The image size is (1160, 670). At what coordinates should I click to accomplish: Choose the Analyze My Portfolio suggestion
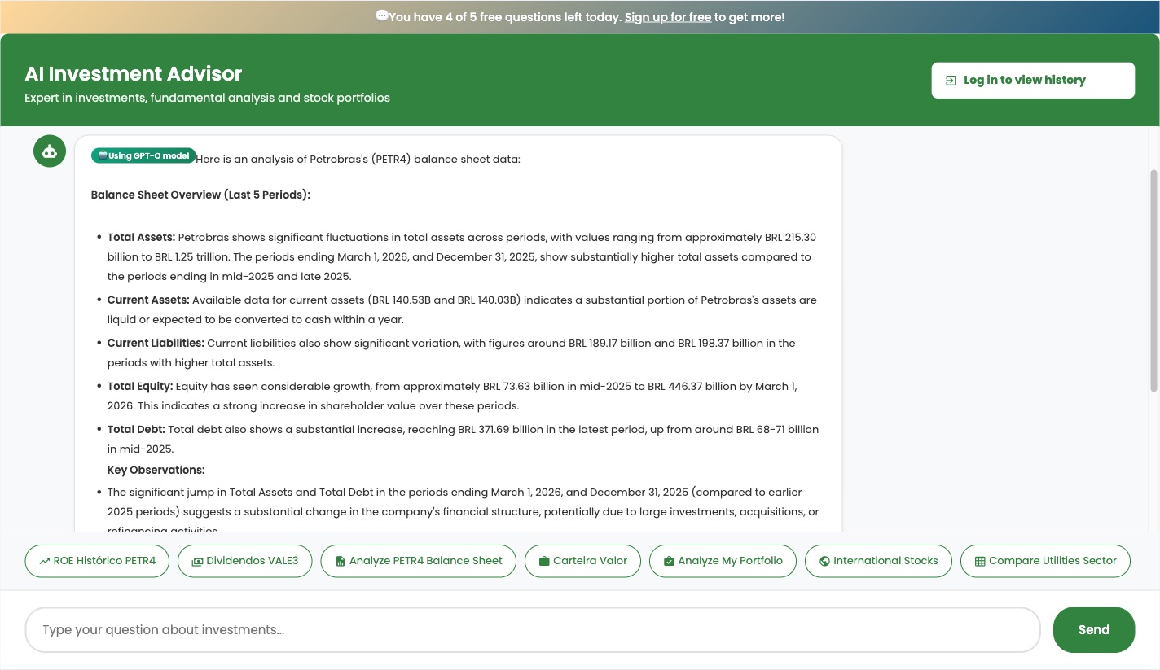pyautogui.click(x=723, y=561)
